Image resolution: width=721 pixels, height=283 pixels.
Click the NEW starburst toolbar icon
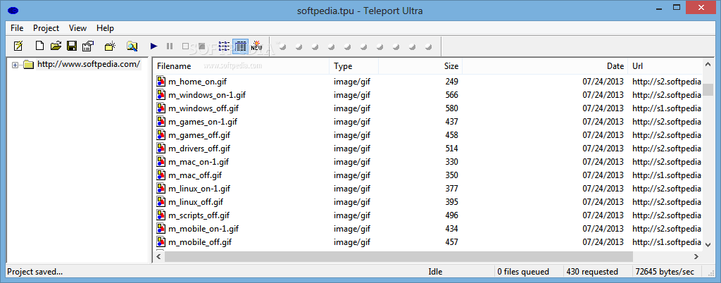pos(256,46)
